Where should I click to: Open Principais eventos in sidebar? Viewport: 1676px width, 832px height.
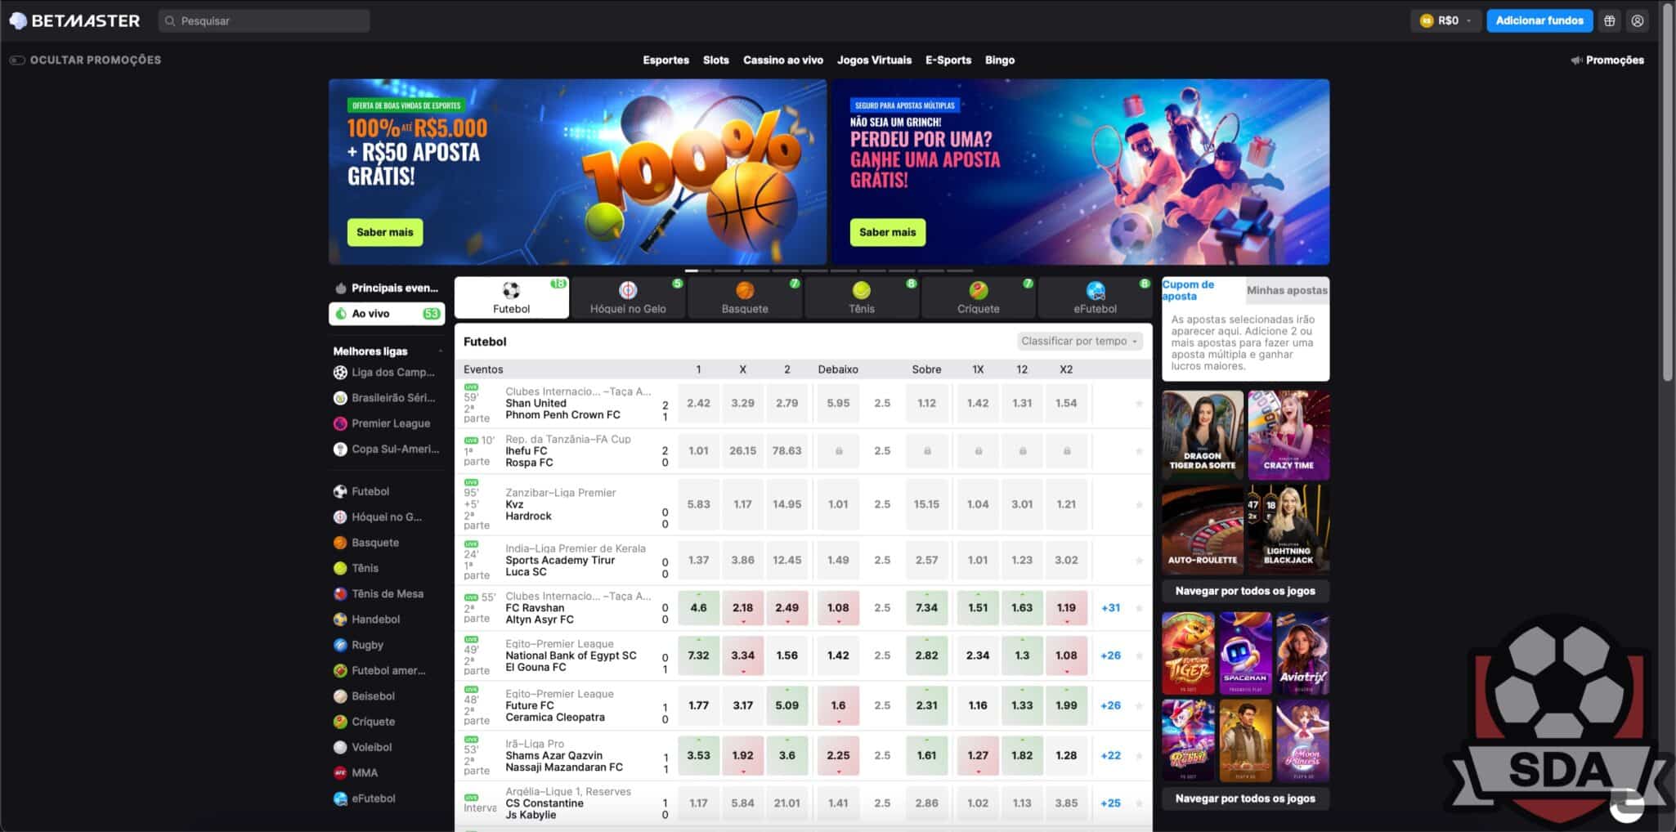[387, 289]
